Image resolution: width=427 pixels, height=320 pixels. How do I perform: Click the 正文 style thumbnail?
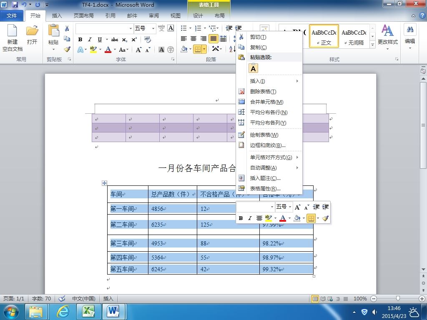coord(324,36)
